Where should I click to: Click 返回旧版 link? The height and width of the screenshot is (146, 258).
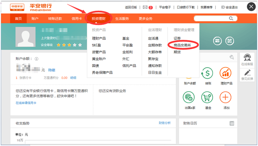(131, 7)
